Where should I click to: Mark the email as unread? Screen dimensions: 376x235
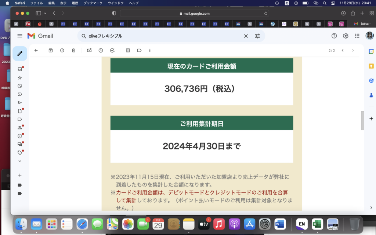(x=89, y=50)
